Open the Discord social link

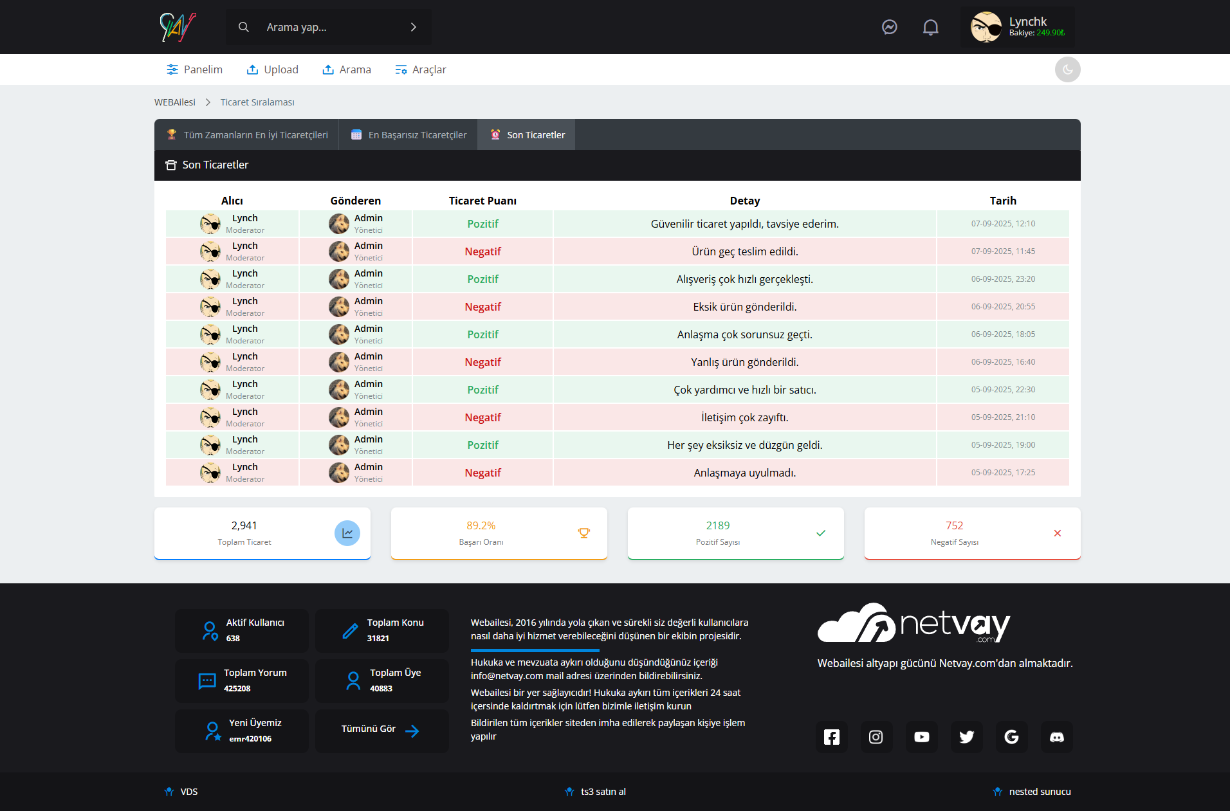[x=1057, y=737]
